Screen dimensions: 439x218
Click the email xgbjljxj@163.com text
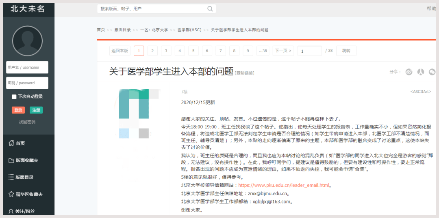(271, 201)
